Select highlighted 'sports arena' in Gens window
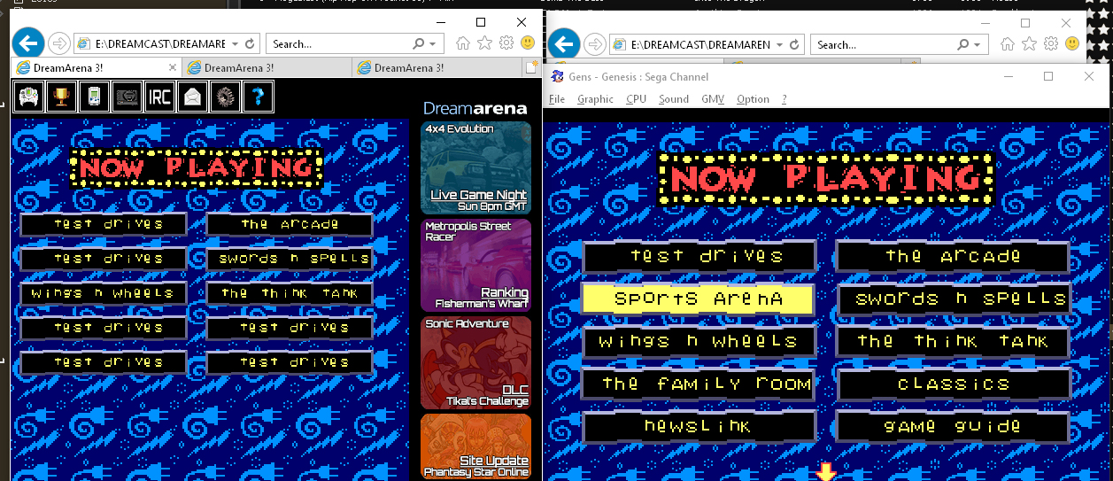The image size is (1113, 481). pyautogui.click(x=698, y=299)
